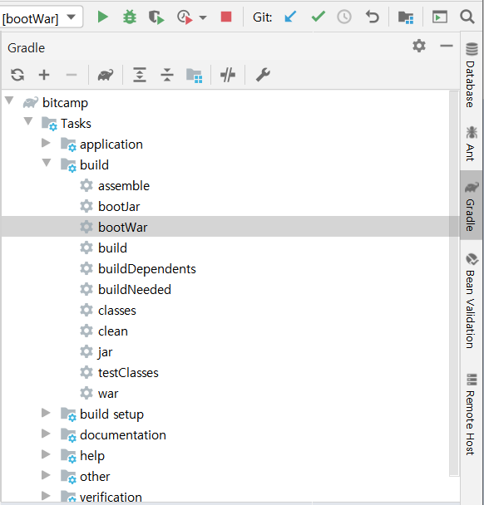The width and height of the screenshot is (484, 505).
Task: Click the Gradle tree vertical scrollbar
Action: point(454,283)
